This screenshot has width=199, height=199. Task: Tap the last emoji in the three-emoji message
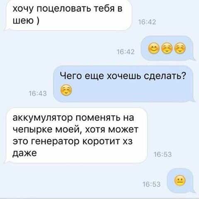click(180, 49)
